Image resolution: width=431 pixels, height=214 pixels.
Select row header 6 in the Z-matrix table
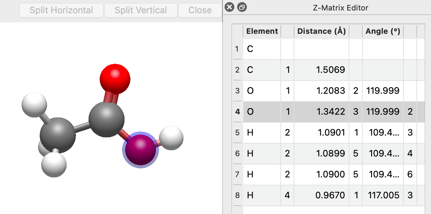click(x=237, y=153)
